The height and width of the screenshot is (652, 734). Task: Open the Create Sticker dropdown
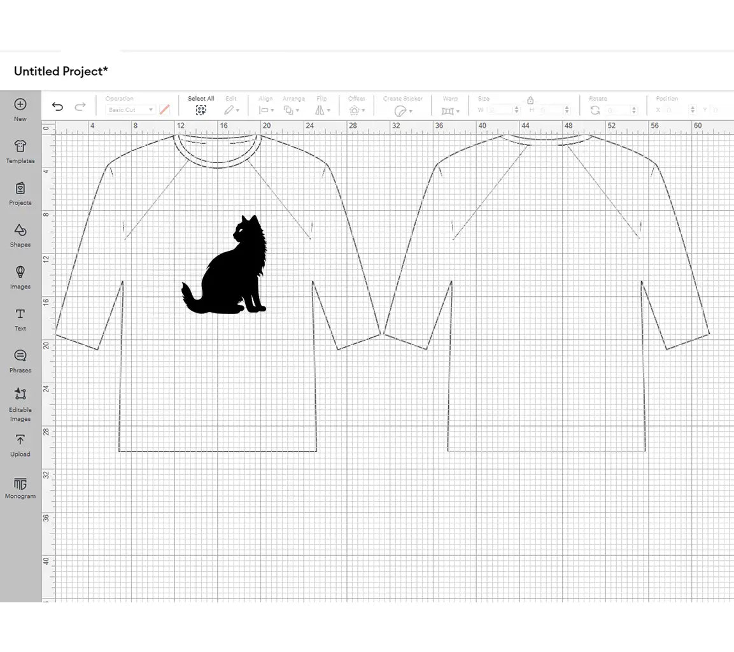[x=403, y=111]
